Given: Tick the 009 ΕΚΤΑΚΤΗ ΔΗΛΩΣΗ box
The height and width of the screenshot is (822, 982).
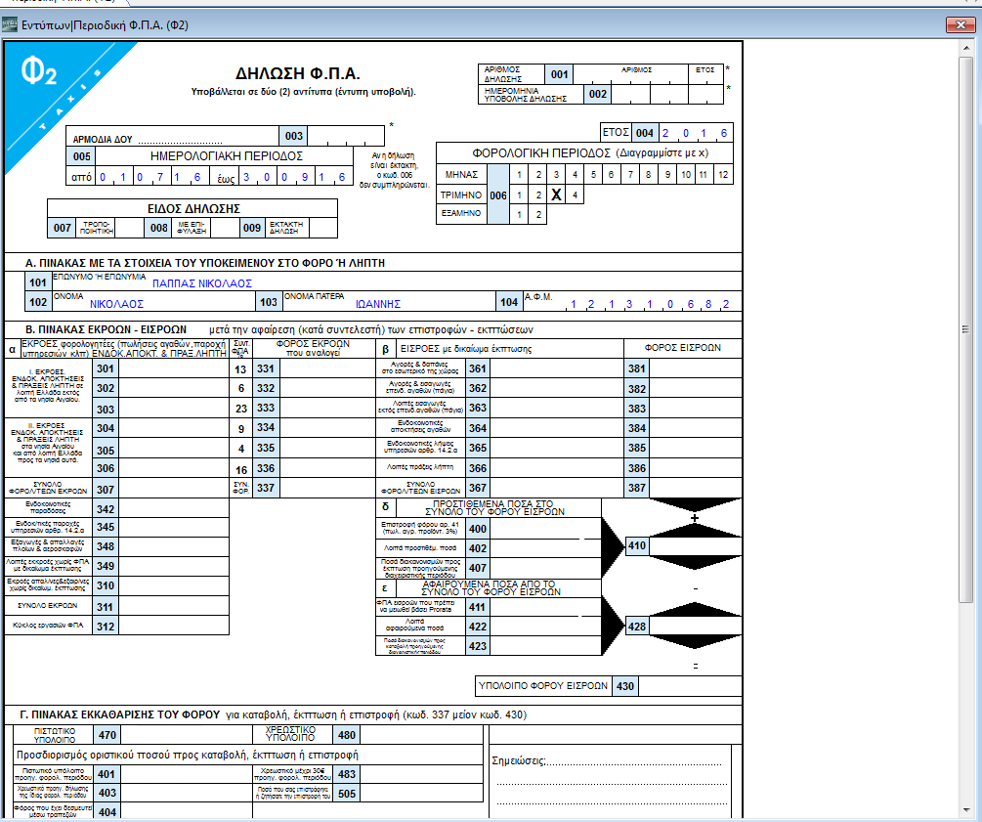Looking at the screenshot, I should point(323,228).
